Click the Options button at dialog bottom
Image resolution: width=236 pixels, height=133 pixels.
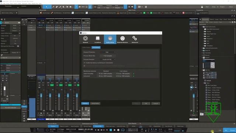(85, 103)
